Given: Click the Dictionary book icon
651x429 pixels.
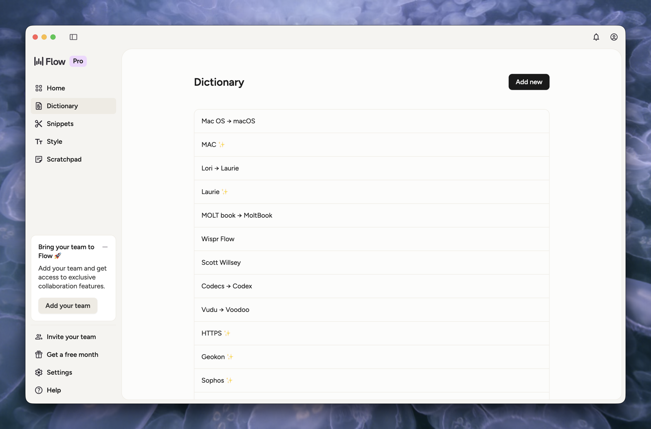Looking at the screenshot, I should pos(39,106).
